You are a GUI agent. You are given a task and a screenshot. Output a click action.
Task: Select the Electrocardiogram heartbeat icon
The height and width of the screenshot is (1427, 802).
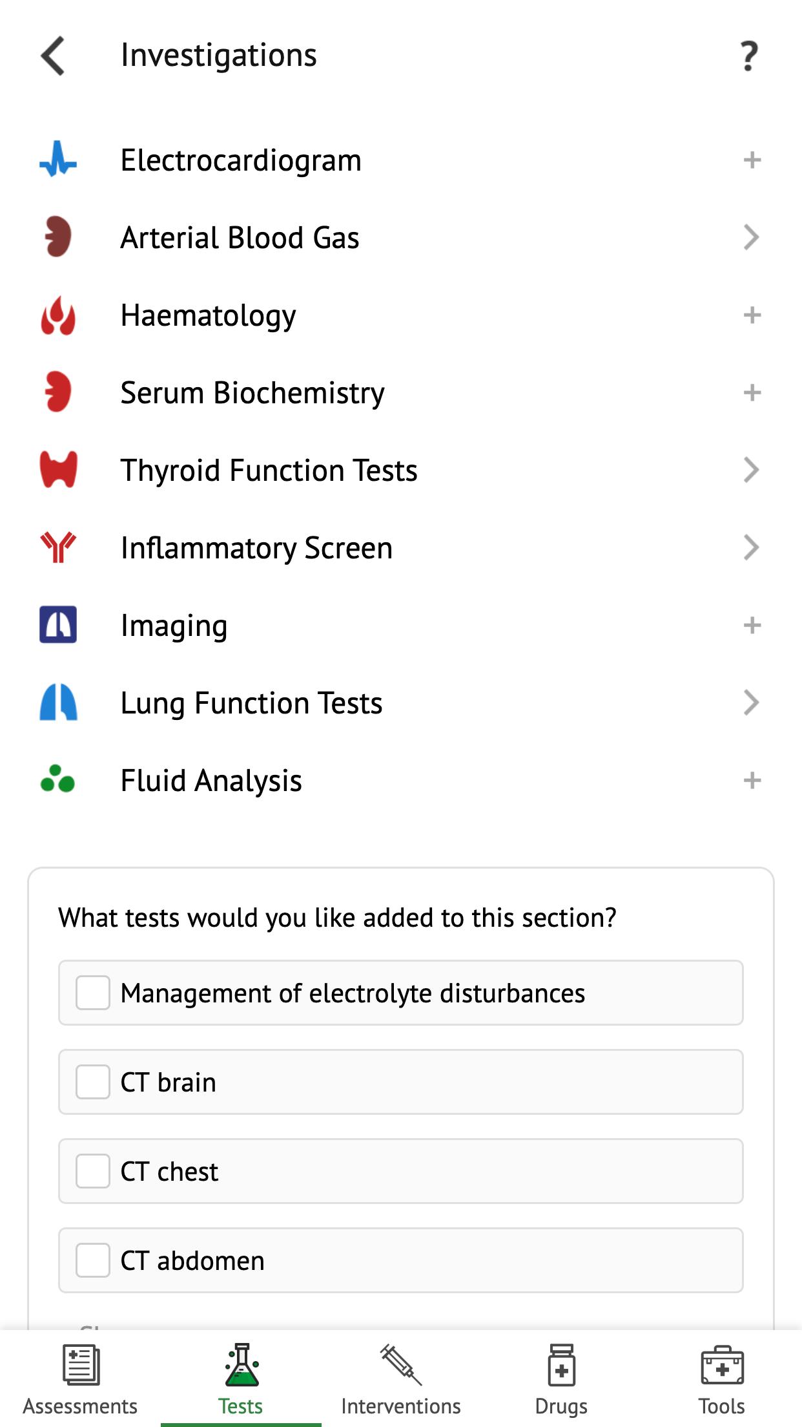[58, 160]
